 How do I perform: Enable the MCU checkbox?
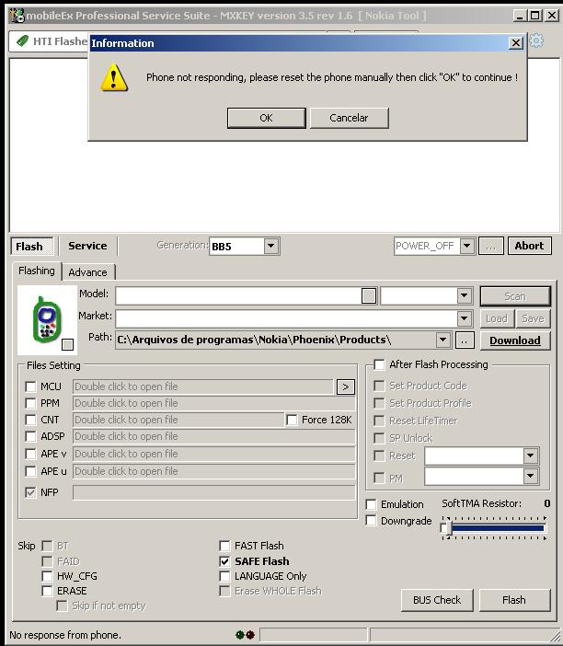[30, 386]
